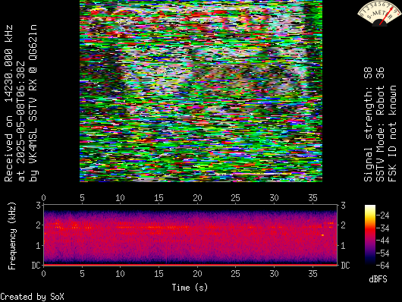Click the audio spectrogram plot

click(190, 234)
